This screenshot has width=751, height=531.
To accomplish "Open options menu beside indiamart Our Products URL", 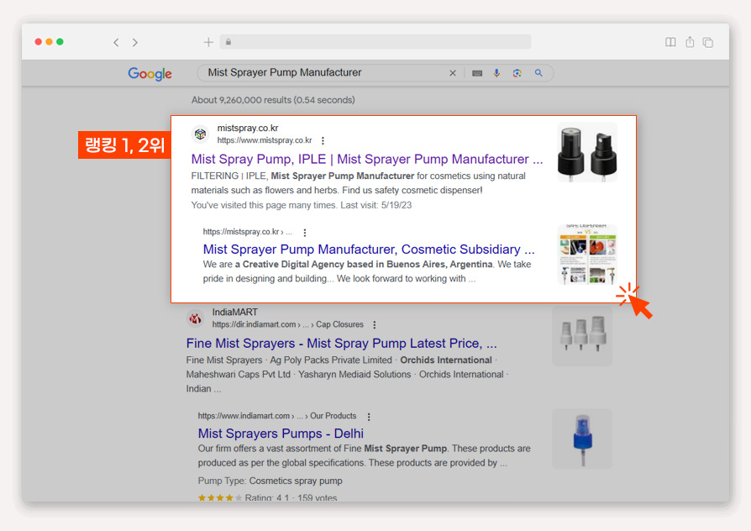I will 369,417.
